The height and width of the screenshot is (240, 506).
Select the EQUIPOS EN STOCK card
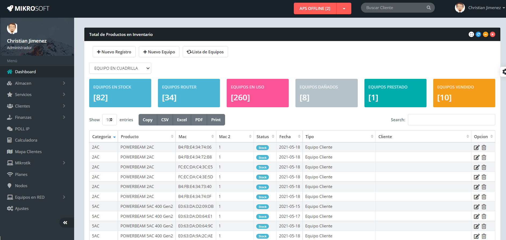pos(120,93)
